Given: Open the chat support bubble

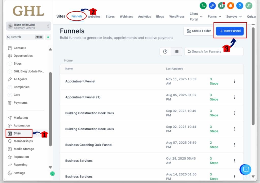Looking at the screenshot, I should [x=245, y=170].
